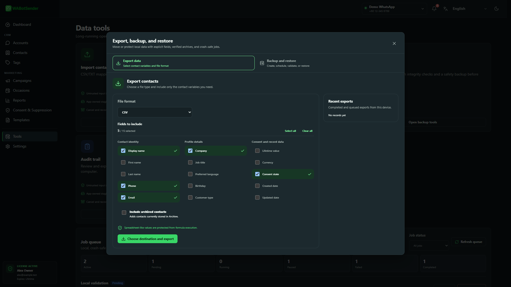Screen dimensions: 511x287
Task: Check the First name field
Action: pos(123,162)
